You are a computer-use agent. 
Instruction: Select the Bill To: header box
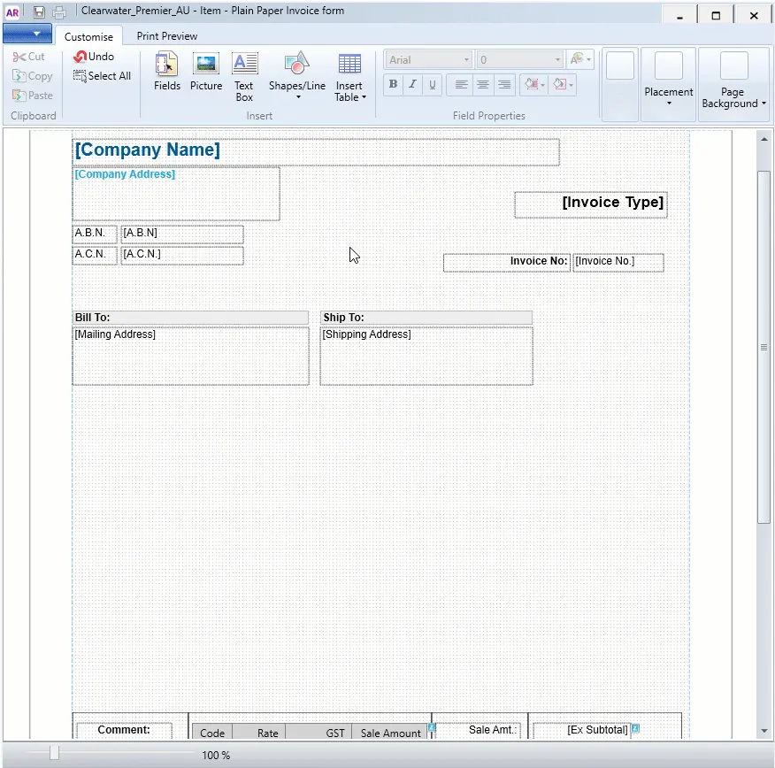coord(190,318)
